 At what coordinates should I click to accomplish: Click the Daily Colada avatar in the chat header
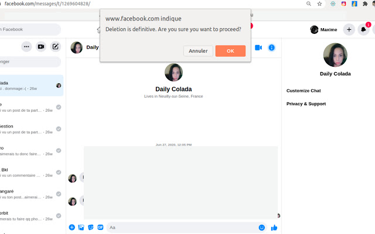[77, 47]
